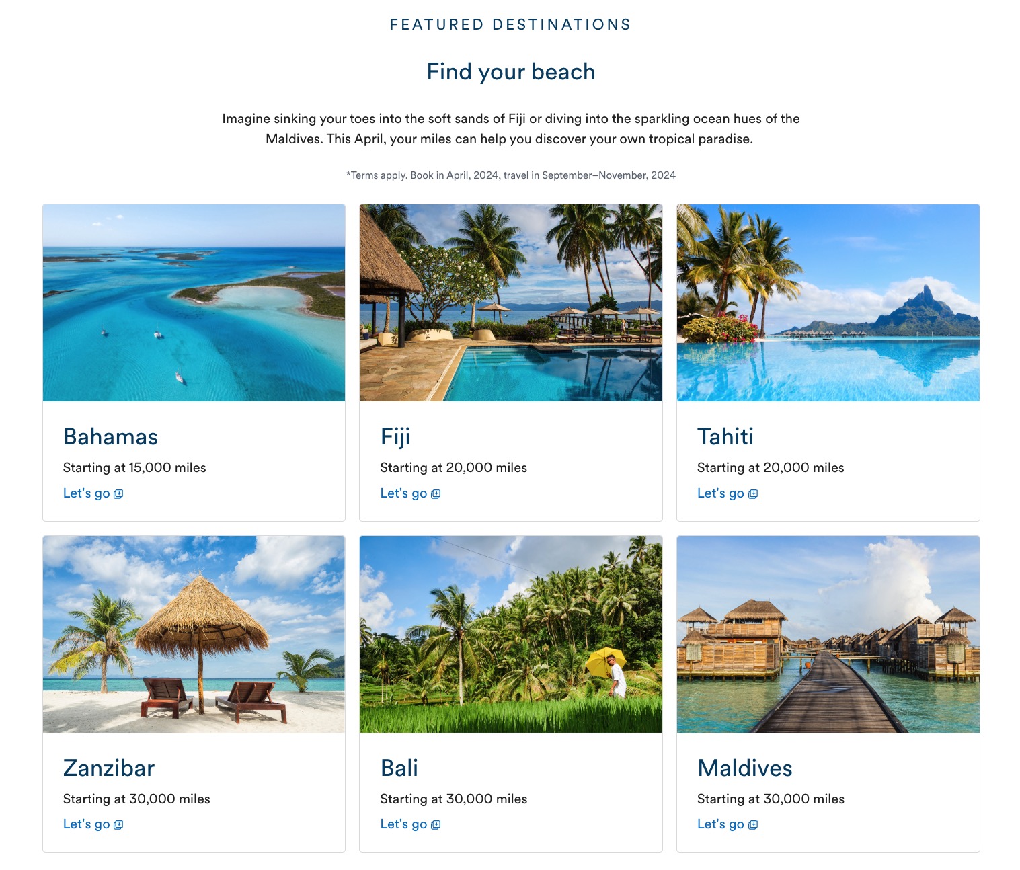Select the Tahiti "Let's go" link
1020x870 pixels.
(721, 493)
